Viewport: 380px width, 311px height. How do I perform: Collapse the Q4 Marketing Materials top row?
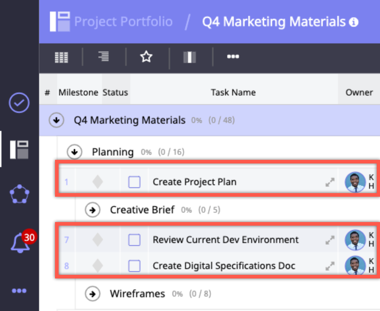point(56,120)
